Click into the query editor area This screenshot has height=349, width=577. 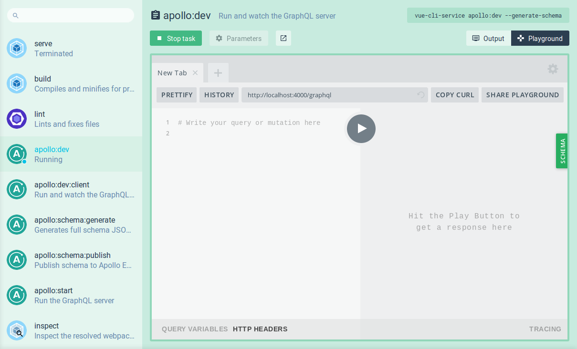(x=256, y=214)
